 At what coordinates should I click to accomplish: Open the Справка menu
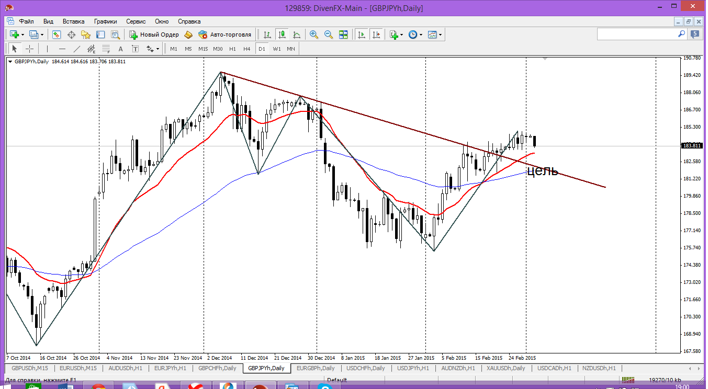(189, 21)
